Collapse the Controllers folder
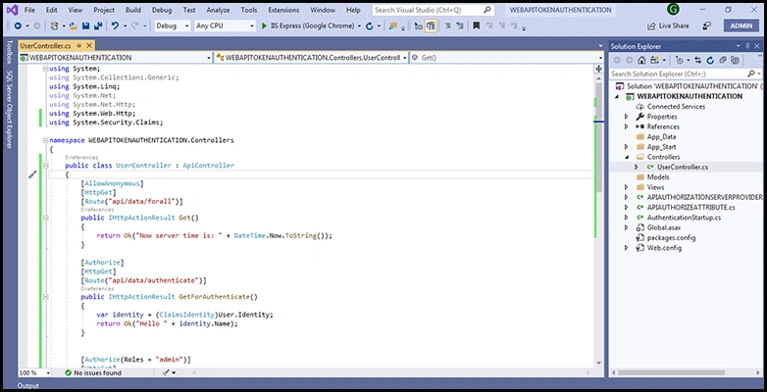This screenshot has width=767, height=392. [x=626, y=157]
